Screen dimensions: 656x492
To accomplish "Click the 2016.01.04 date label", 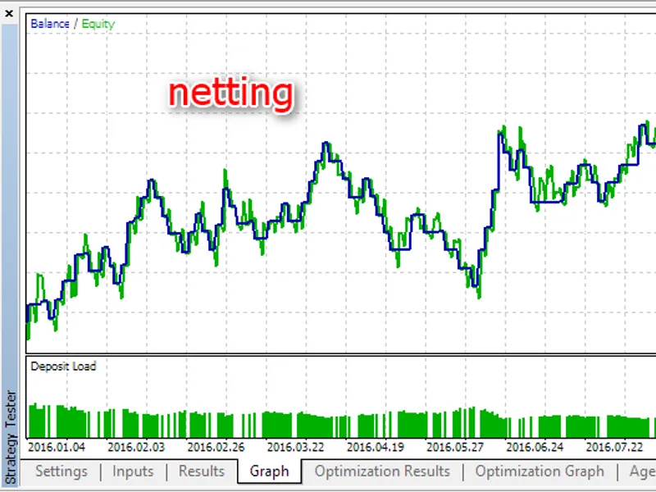I will coord(57,447).
